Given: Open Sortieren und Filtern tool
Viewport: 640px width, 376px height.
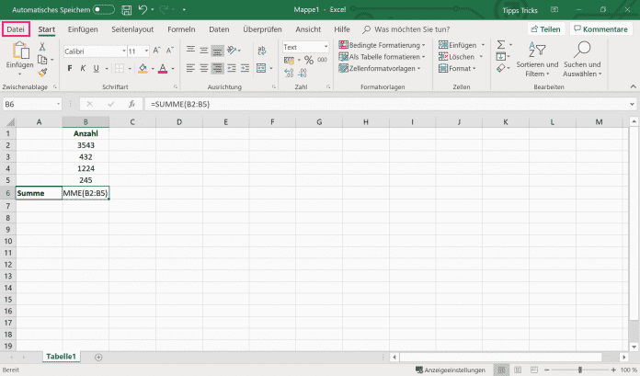Looking at the screenshot, I should (x=536, y=57).
